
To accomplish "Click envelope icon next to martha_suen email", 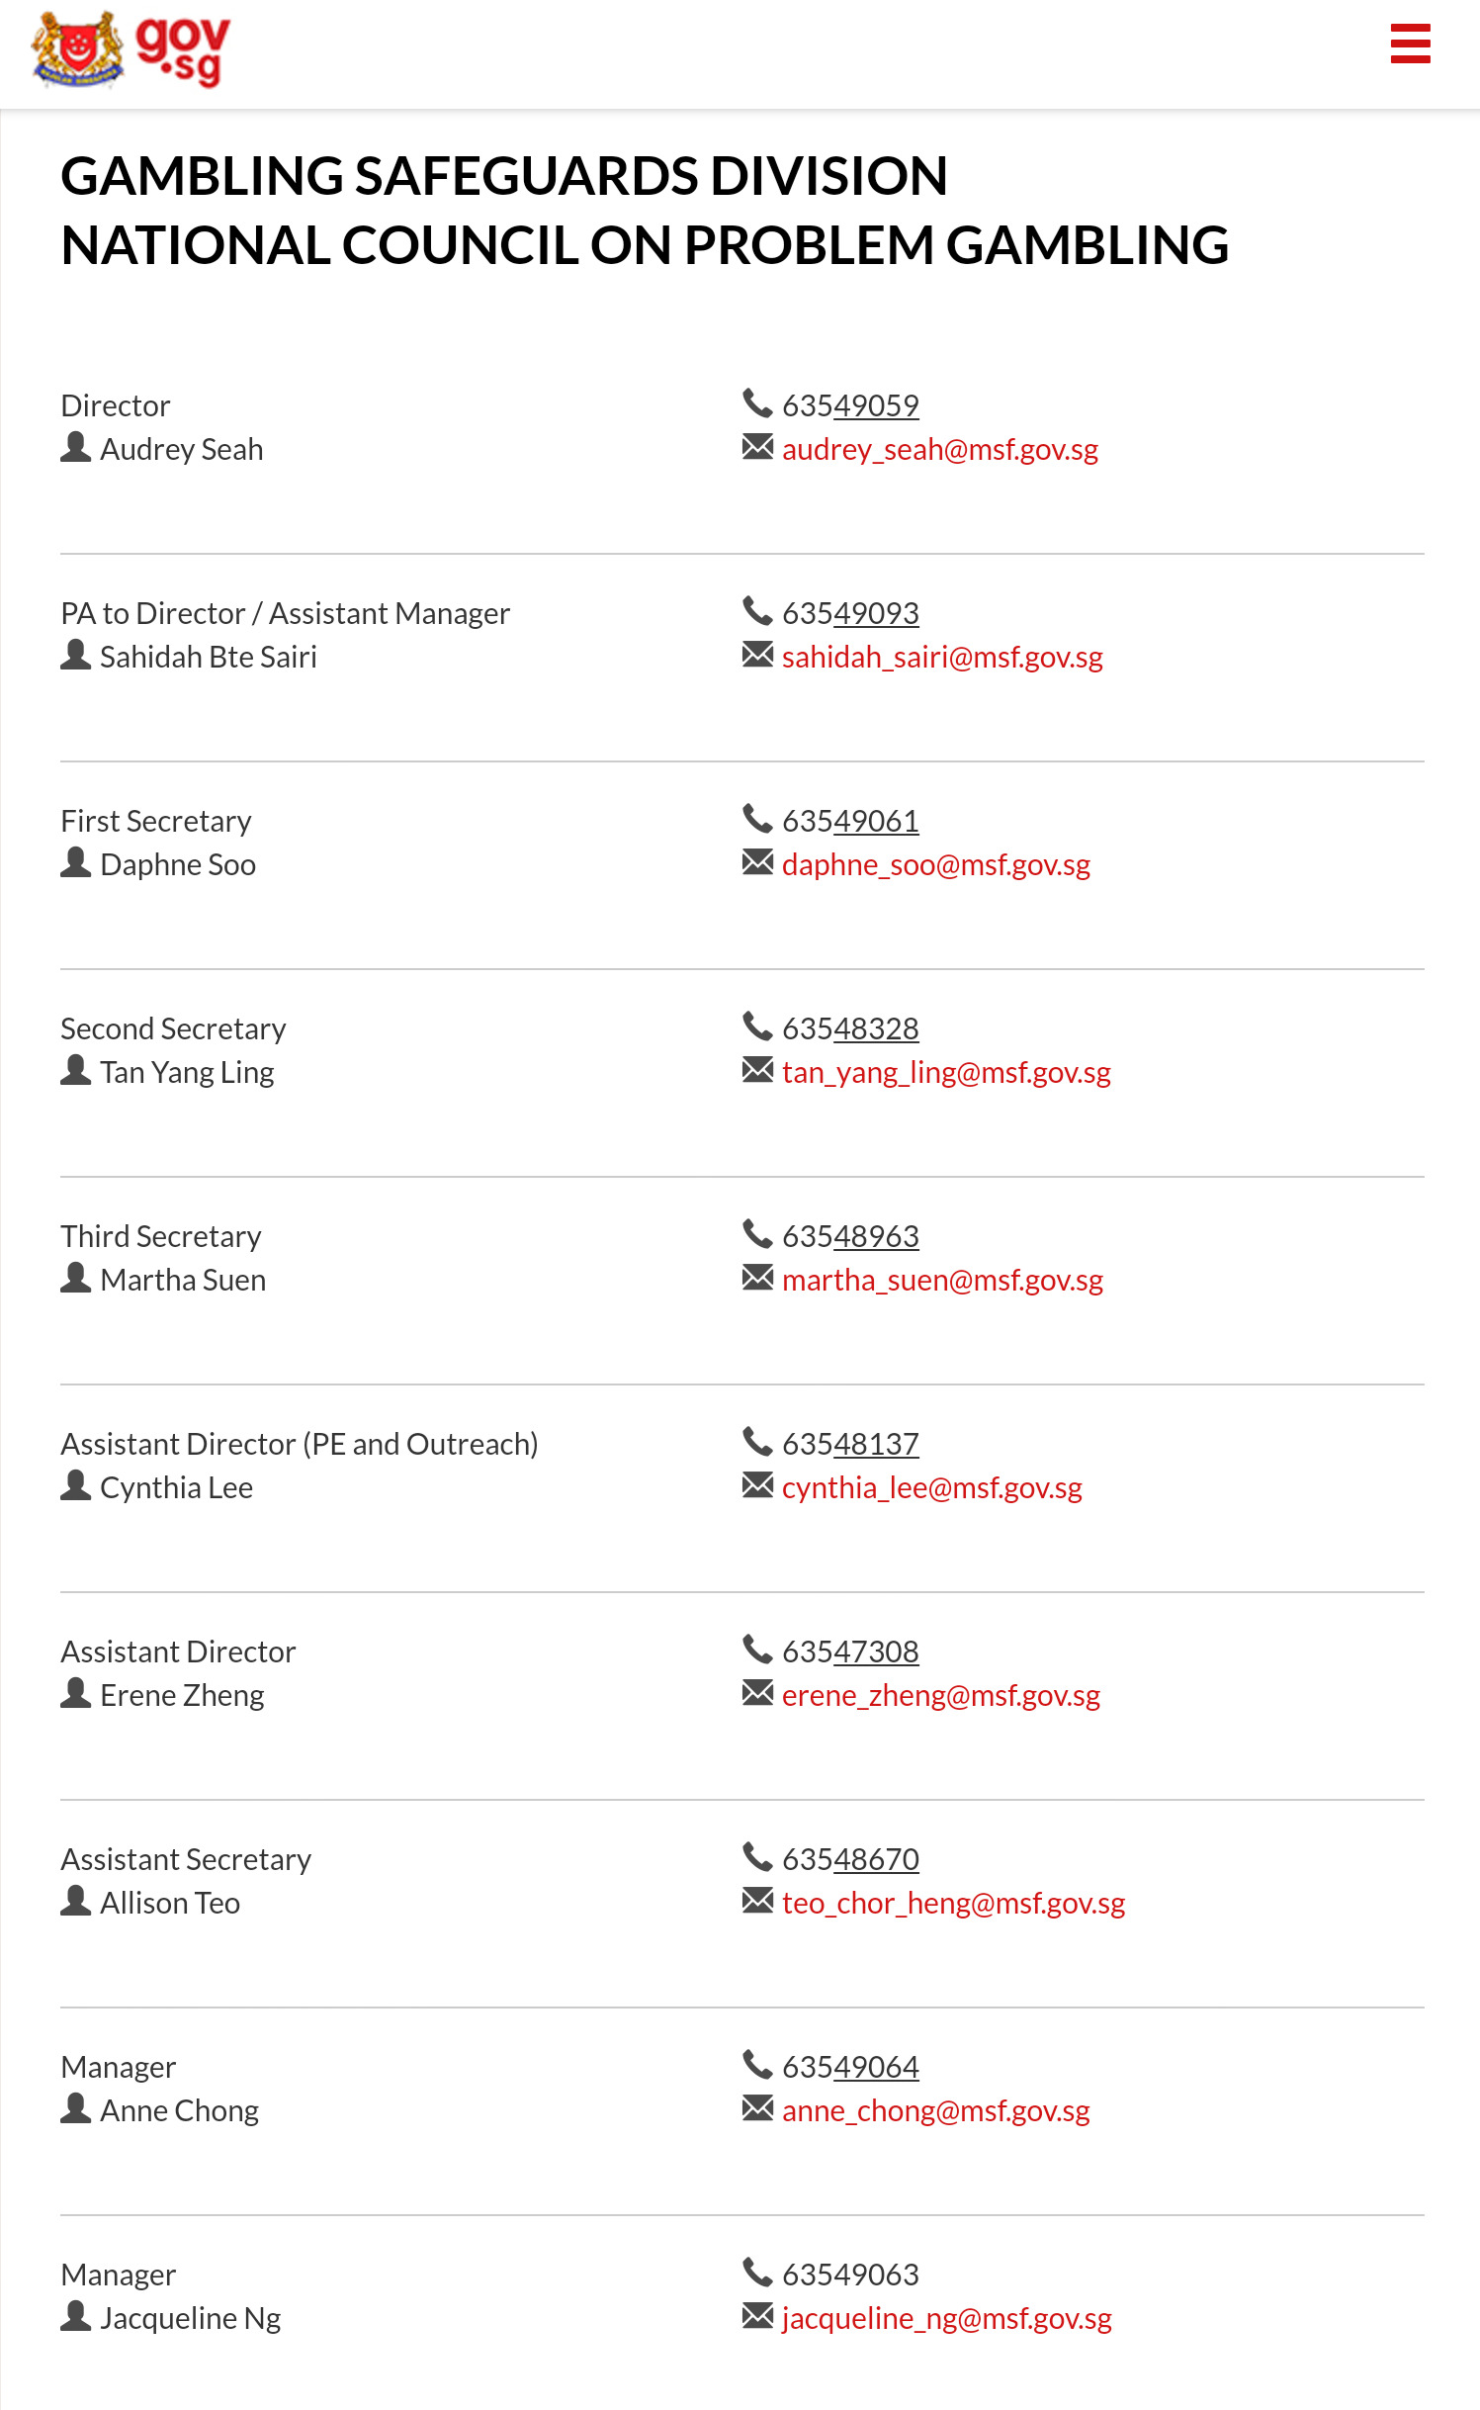I will (x=757, y=1278).
